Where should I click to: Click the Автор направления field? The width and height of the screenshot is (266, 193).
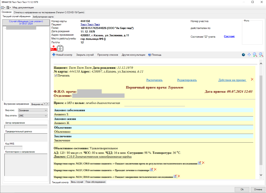click(x=26, y=127)
